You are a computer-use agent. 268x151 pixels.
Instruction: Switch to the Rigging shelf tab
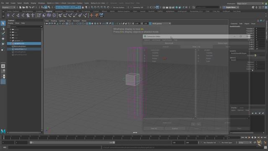pos(49,11)
